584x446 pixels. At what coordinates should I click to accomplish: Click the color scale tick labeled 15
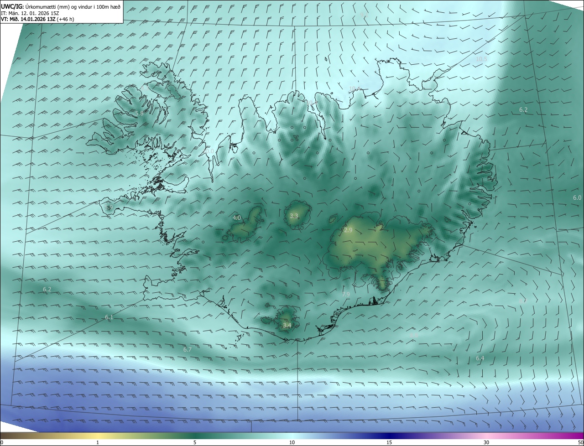(x=389, y=442)
